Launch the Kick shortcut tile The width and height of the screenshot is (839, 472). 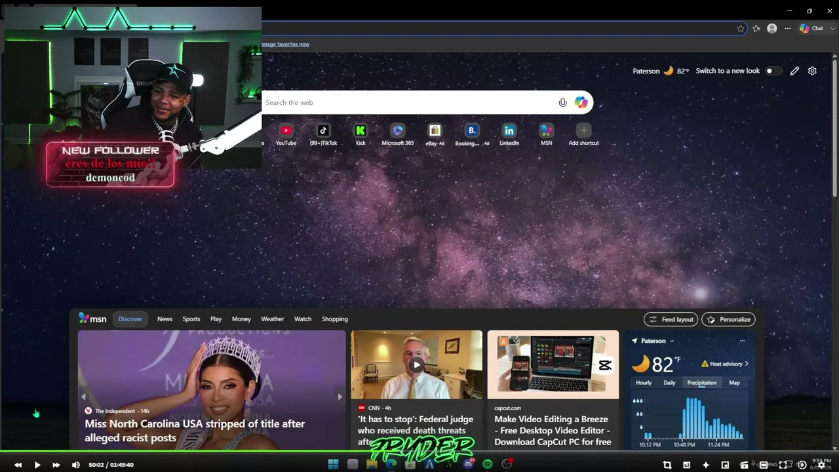pos(361,134)
